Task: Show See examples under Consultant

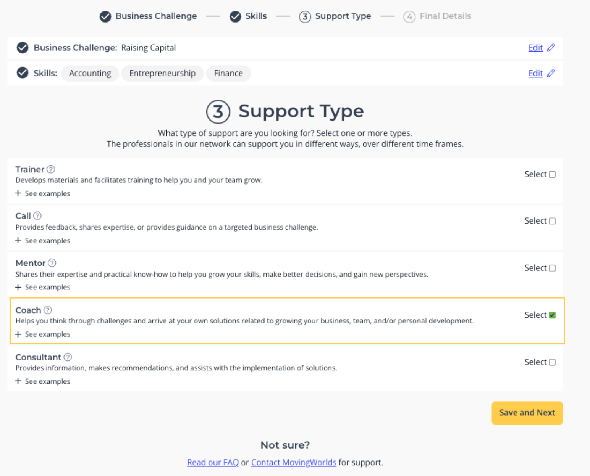Action: click(43, 381)
